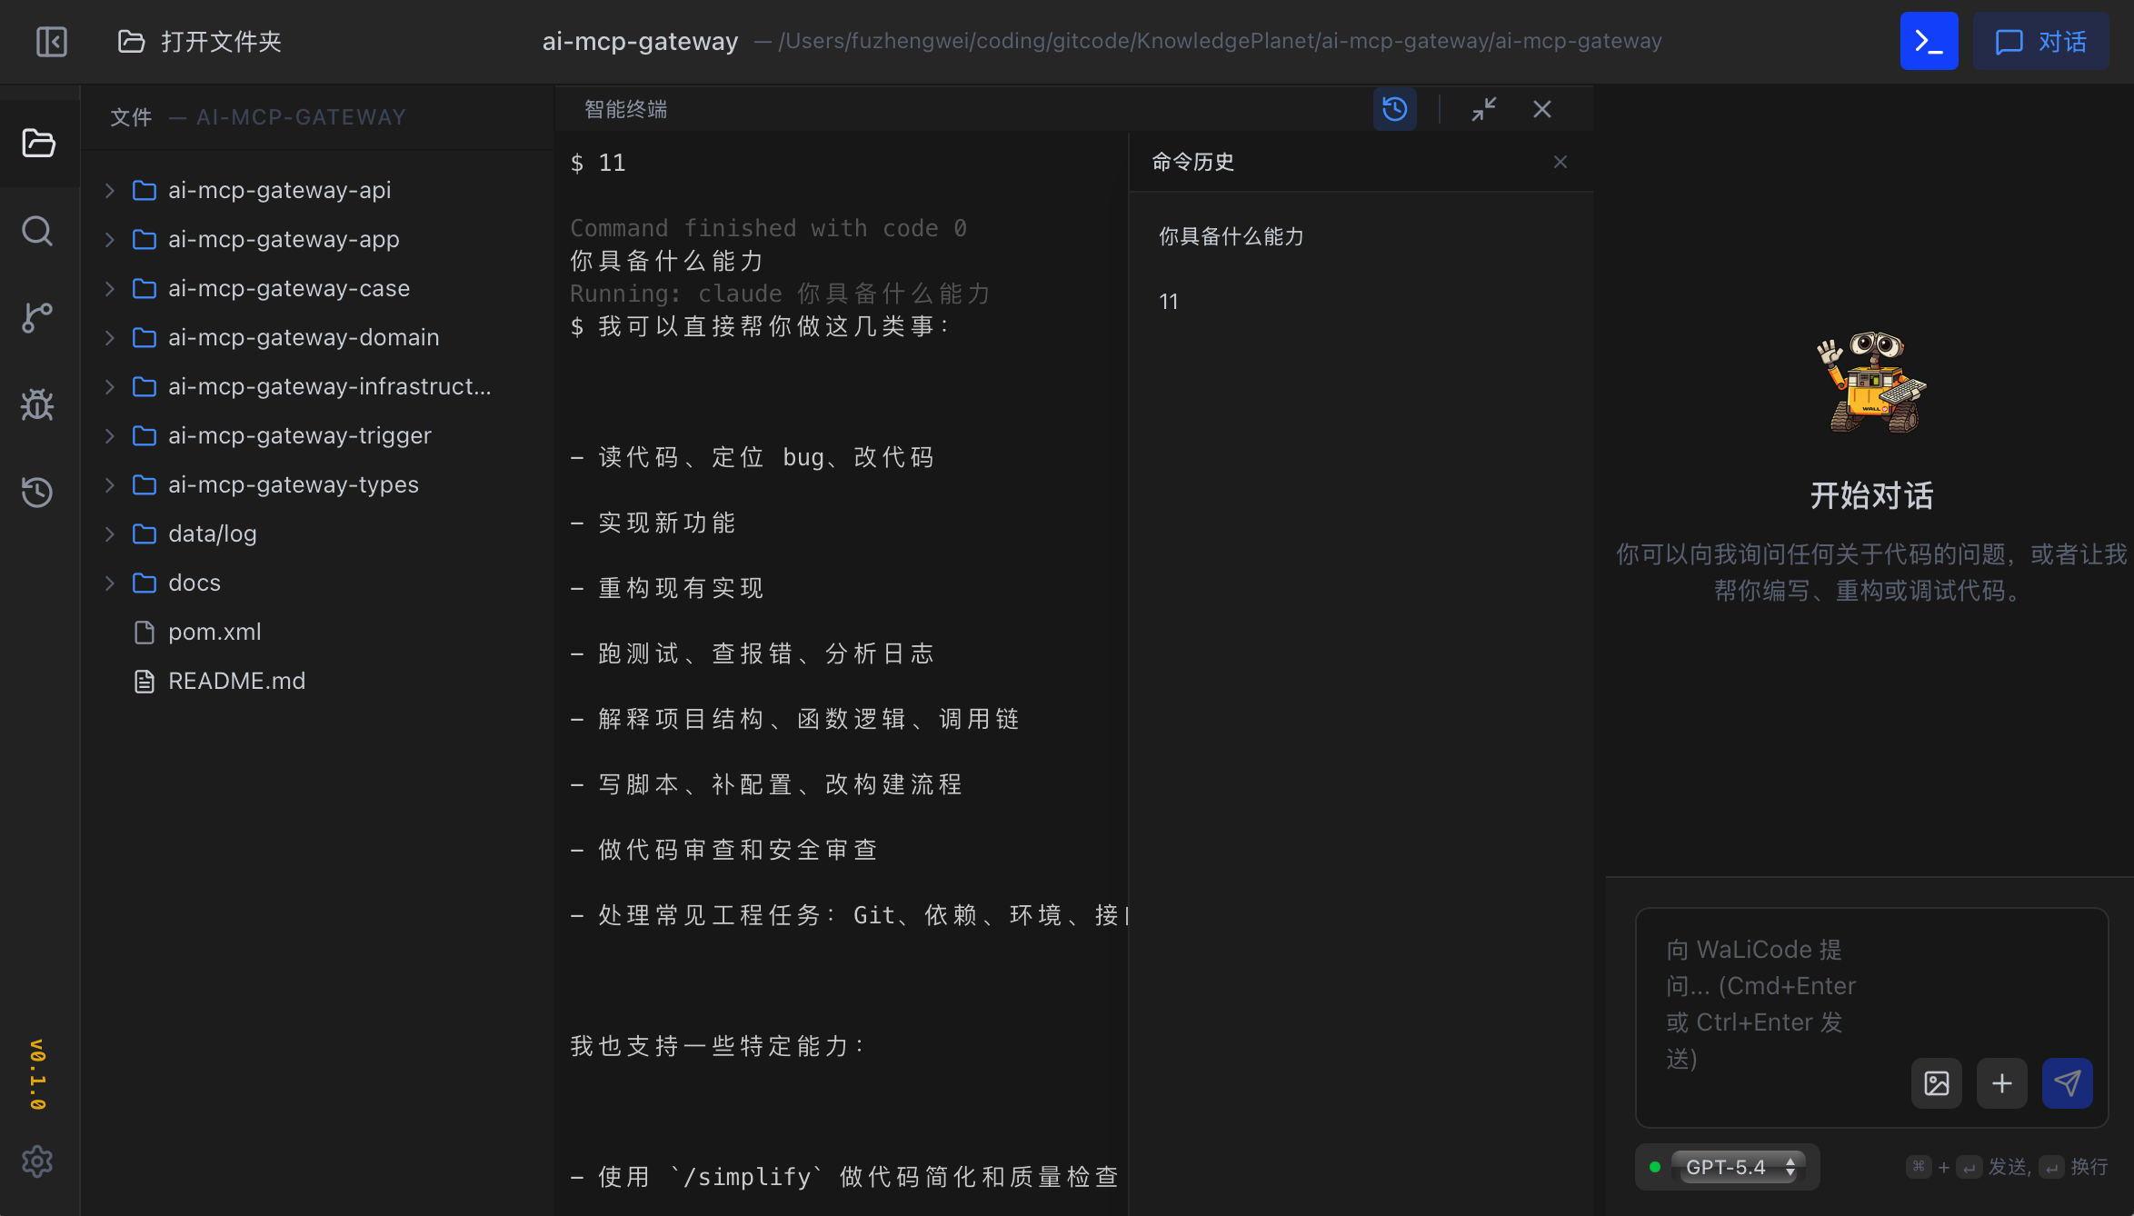Open the debug bug icon
Viewport: 2134px width, 1216px height.
tap(37, 404)
